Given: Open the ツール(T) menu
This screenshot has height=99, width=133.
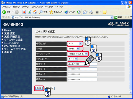Looking at the screenshot, I should pyautogui.click(x=49, y=7).
